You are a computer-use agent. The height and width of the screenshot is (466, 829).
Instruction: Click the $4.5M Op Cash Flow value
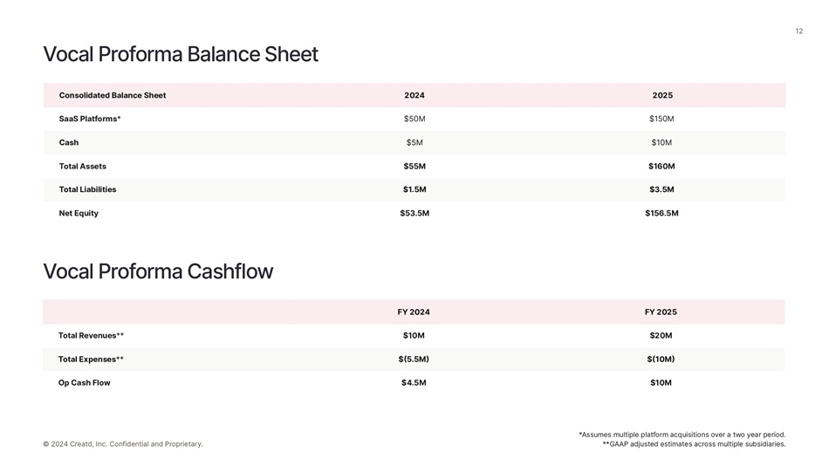pos(414,382)
